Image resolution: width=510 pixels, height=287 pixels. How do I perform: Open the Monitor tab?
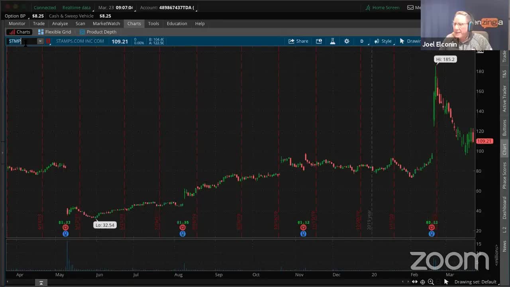tap(17, 24)
